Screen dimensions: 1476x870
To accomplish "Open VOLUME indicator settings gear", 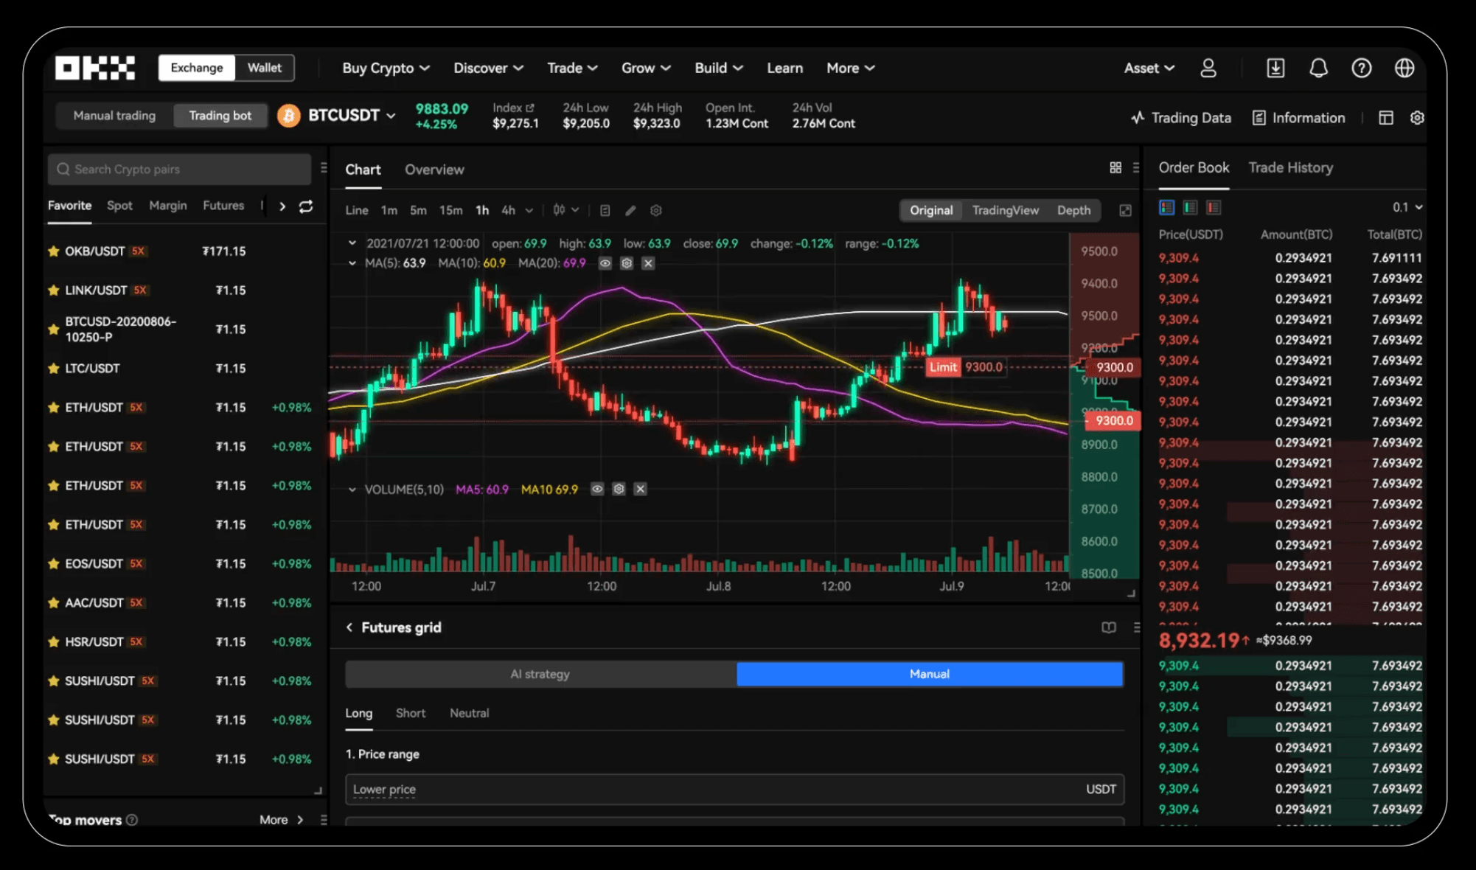I will pyautogui.click(x=619, y=489).
